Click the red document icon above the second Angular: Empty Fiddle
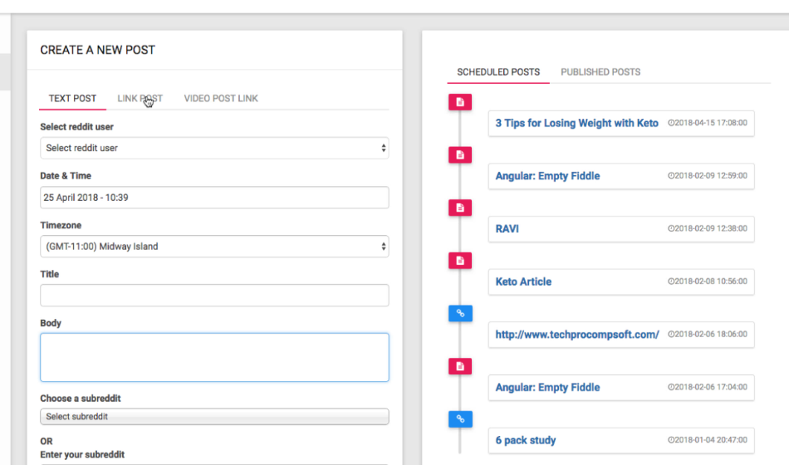 [x=460, y=366]
